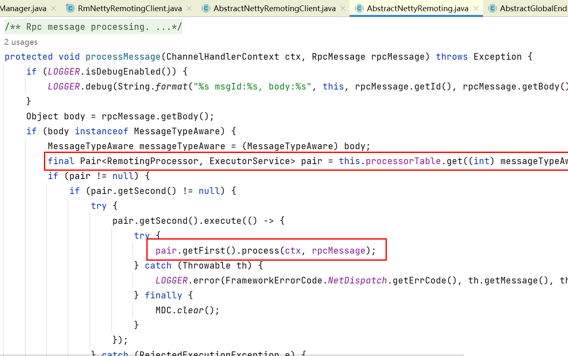Open the '2 usages' inlay hint
Viewport: 568px width, 356px height.
(21, 42)
